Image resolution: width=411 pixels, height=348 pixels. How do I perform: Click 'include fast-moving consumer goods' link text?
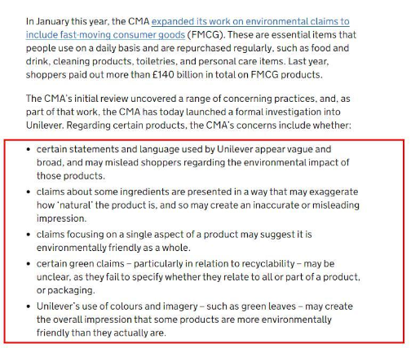pyautogui.click(x=105, y=35)
